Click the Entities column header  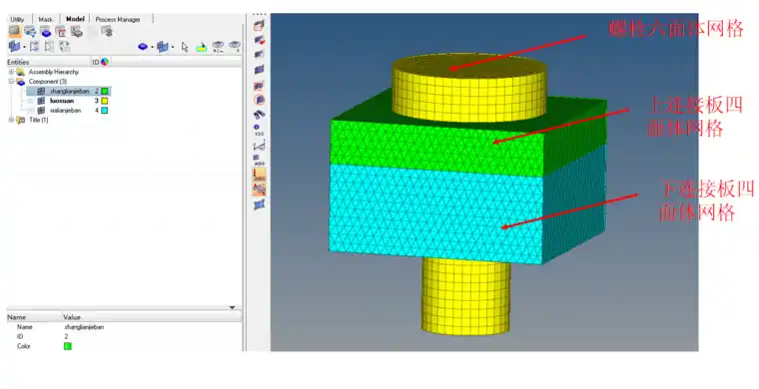[x=48, y=62]
